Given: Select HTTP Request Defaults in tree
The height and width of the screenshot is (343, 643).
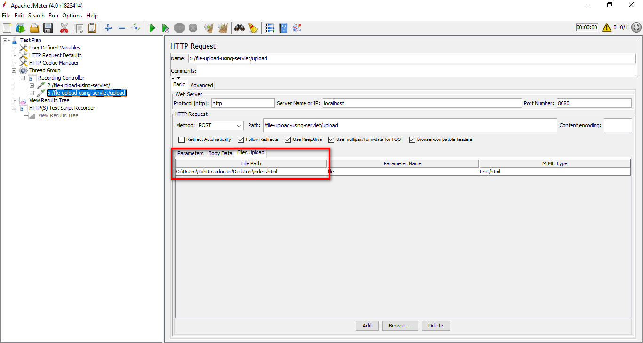Looking at the screenshot, I should pos(56,55).
